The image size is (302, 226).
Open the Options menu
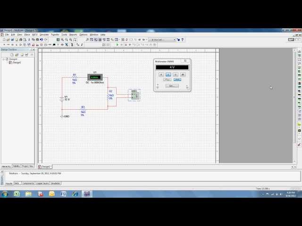tap(84, 35)
